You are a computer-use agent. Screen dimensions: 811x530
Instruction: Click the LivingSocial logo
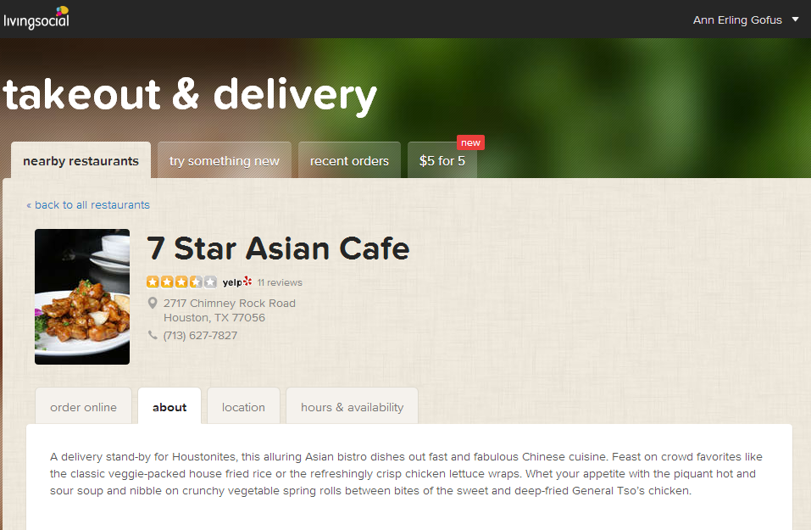point(36,18)
